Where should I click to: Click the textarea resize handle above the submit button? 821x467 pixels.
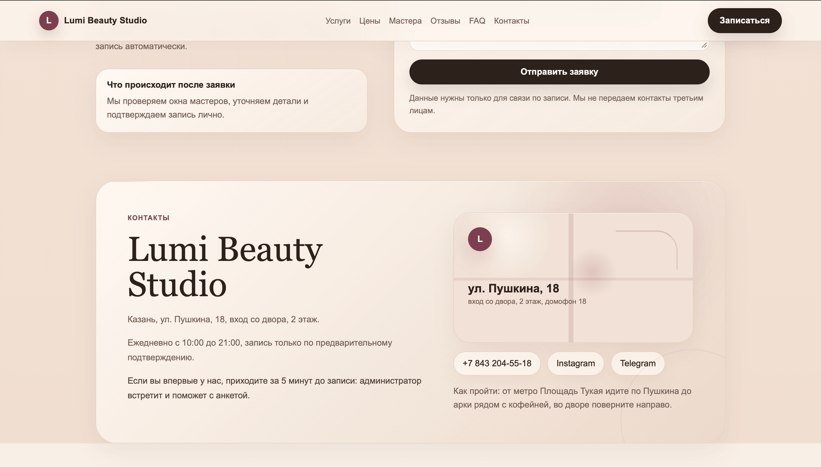[704, 45]
